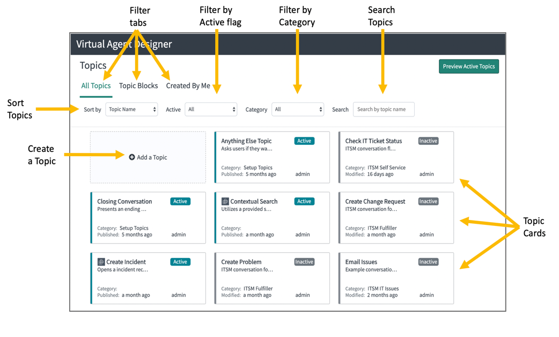Screen dimensions: 559x337
Task: Select the All Topics tab
Action: point(96,85)
